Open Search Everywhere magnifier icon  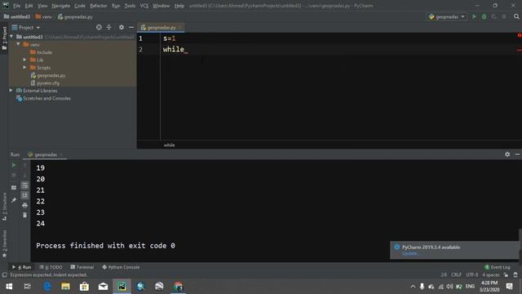coord(516,16)
